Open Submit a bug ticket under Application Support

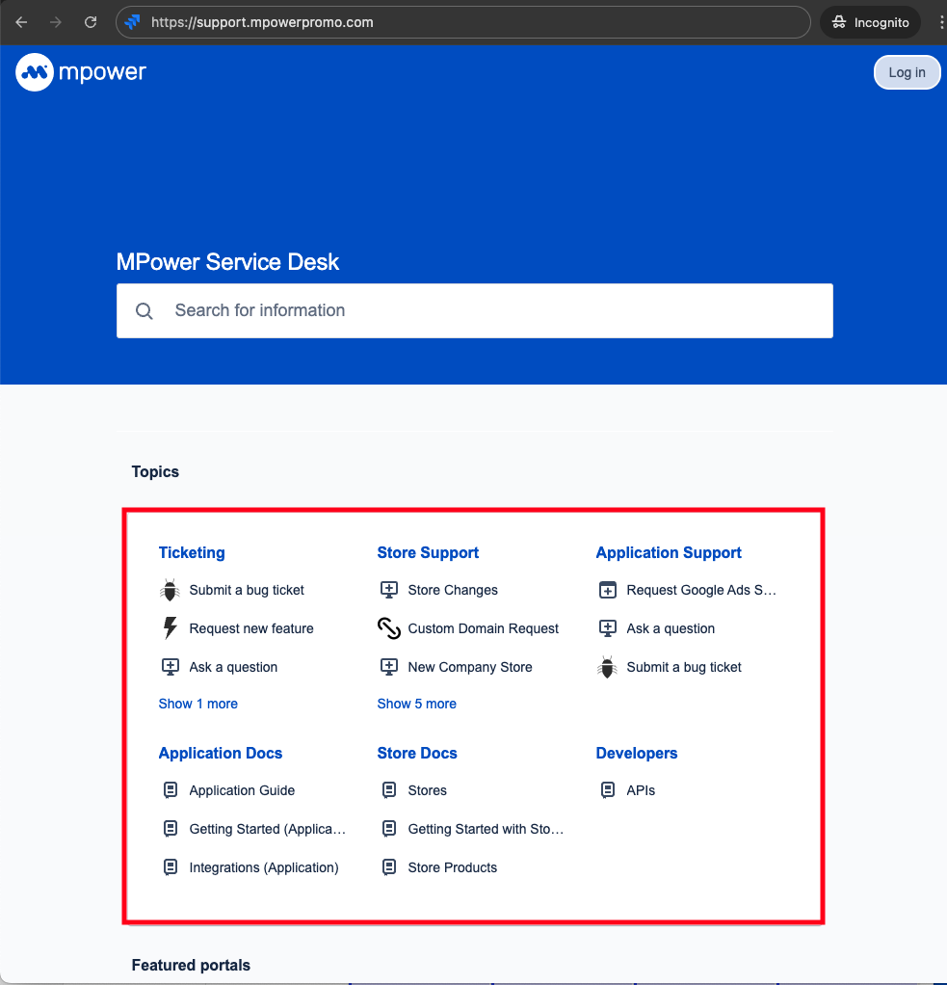684,667
